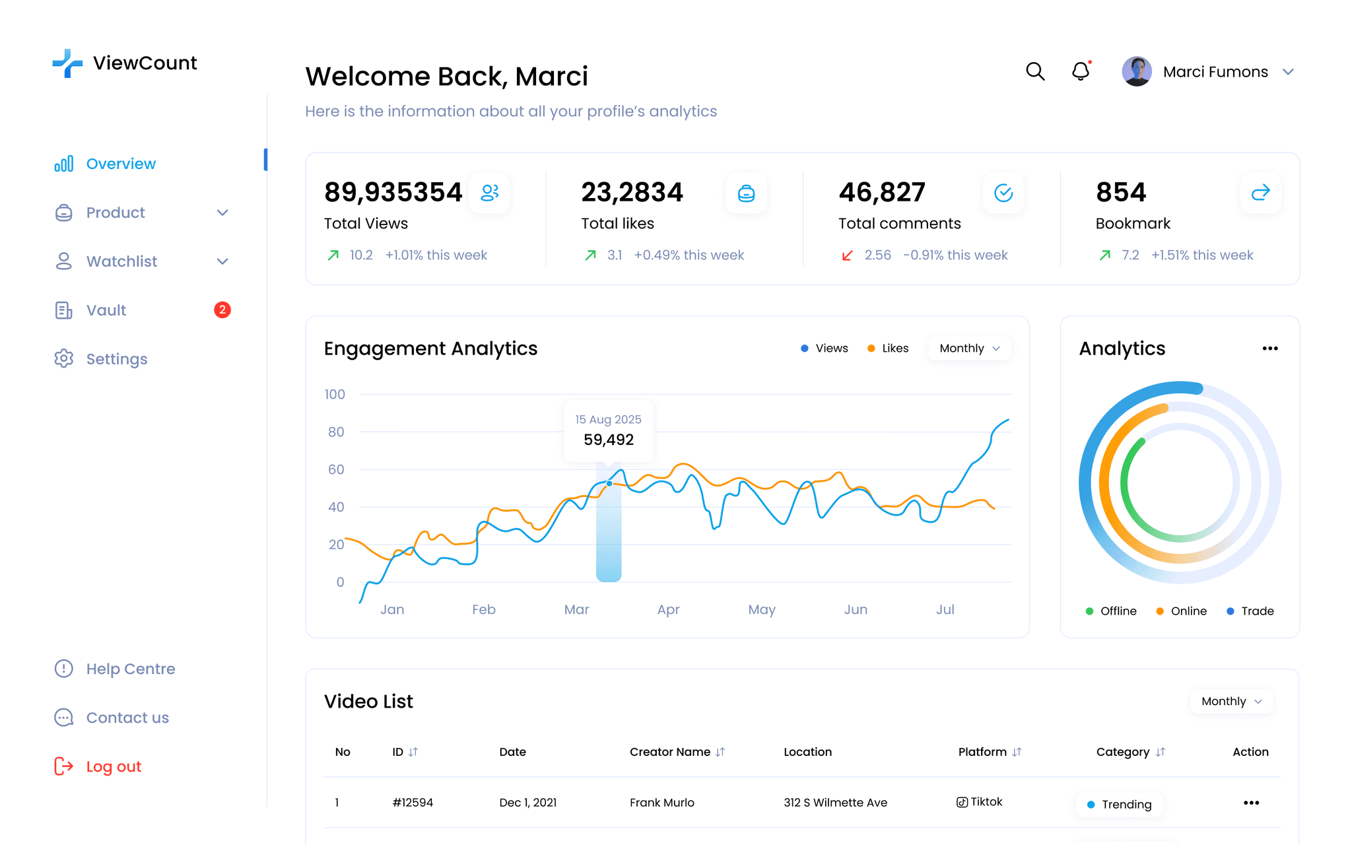Open Settings from the sidebar
1352x845 pixels.
(x=116, y=359)
